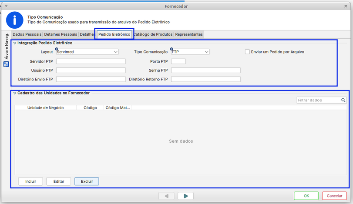Click the required marker icon beside Tipo Comunicação
The image size is (353, 204).
click(172, 49)
